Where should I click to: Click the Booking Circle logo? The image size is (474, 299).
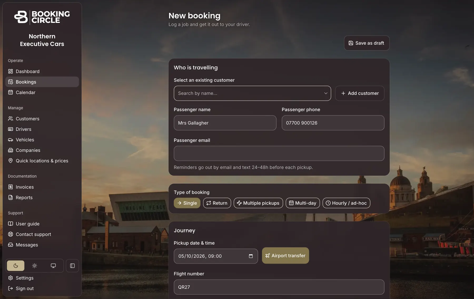[42, 17]
